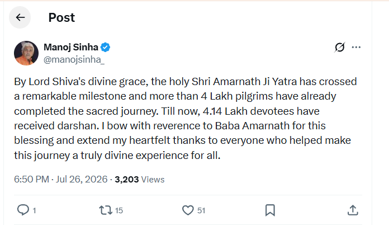Click the reply count 1
The width and height of the screenshot is (389, 225).
[x=34, y=210]
